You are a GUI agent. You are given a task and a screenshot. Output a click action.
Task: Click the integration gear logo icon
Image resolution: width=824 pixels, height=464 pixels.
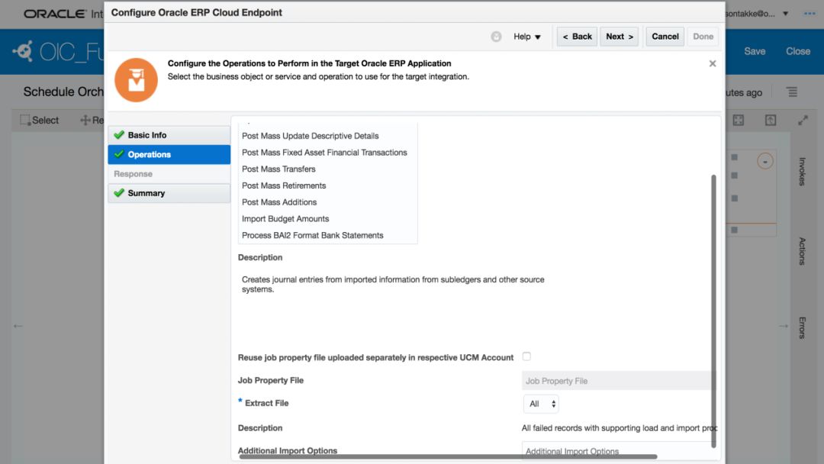point(23,51)
